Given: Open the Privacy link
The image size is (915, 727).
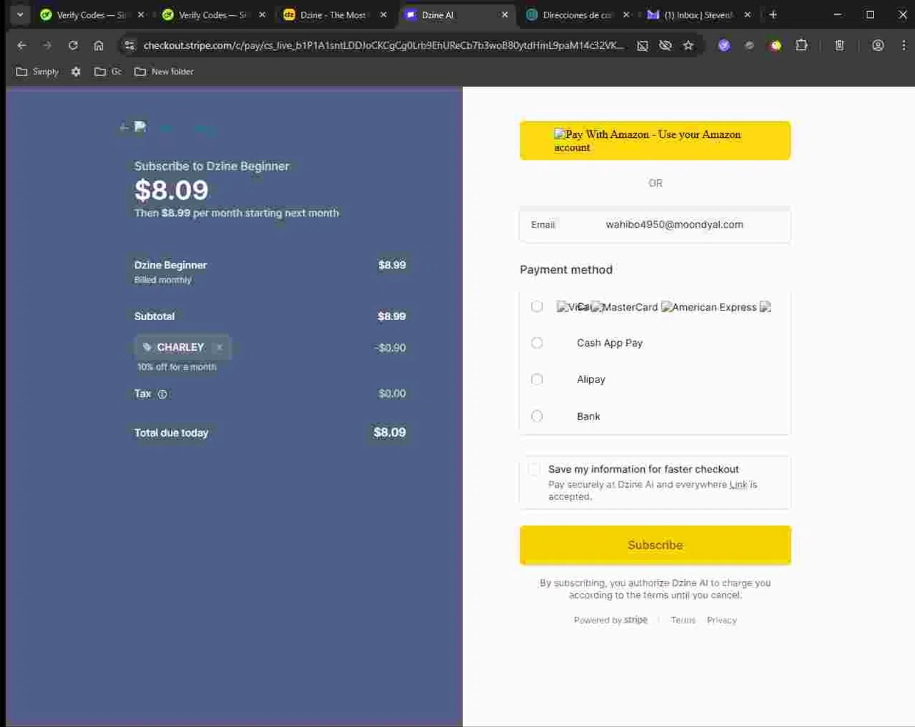Looking at the screenshot, I should [722, 620].
